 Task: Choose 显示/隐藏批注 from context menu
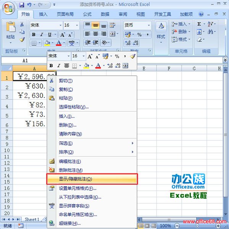(x=92, y=179)
